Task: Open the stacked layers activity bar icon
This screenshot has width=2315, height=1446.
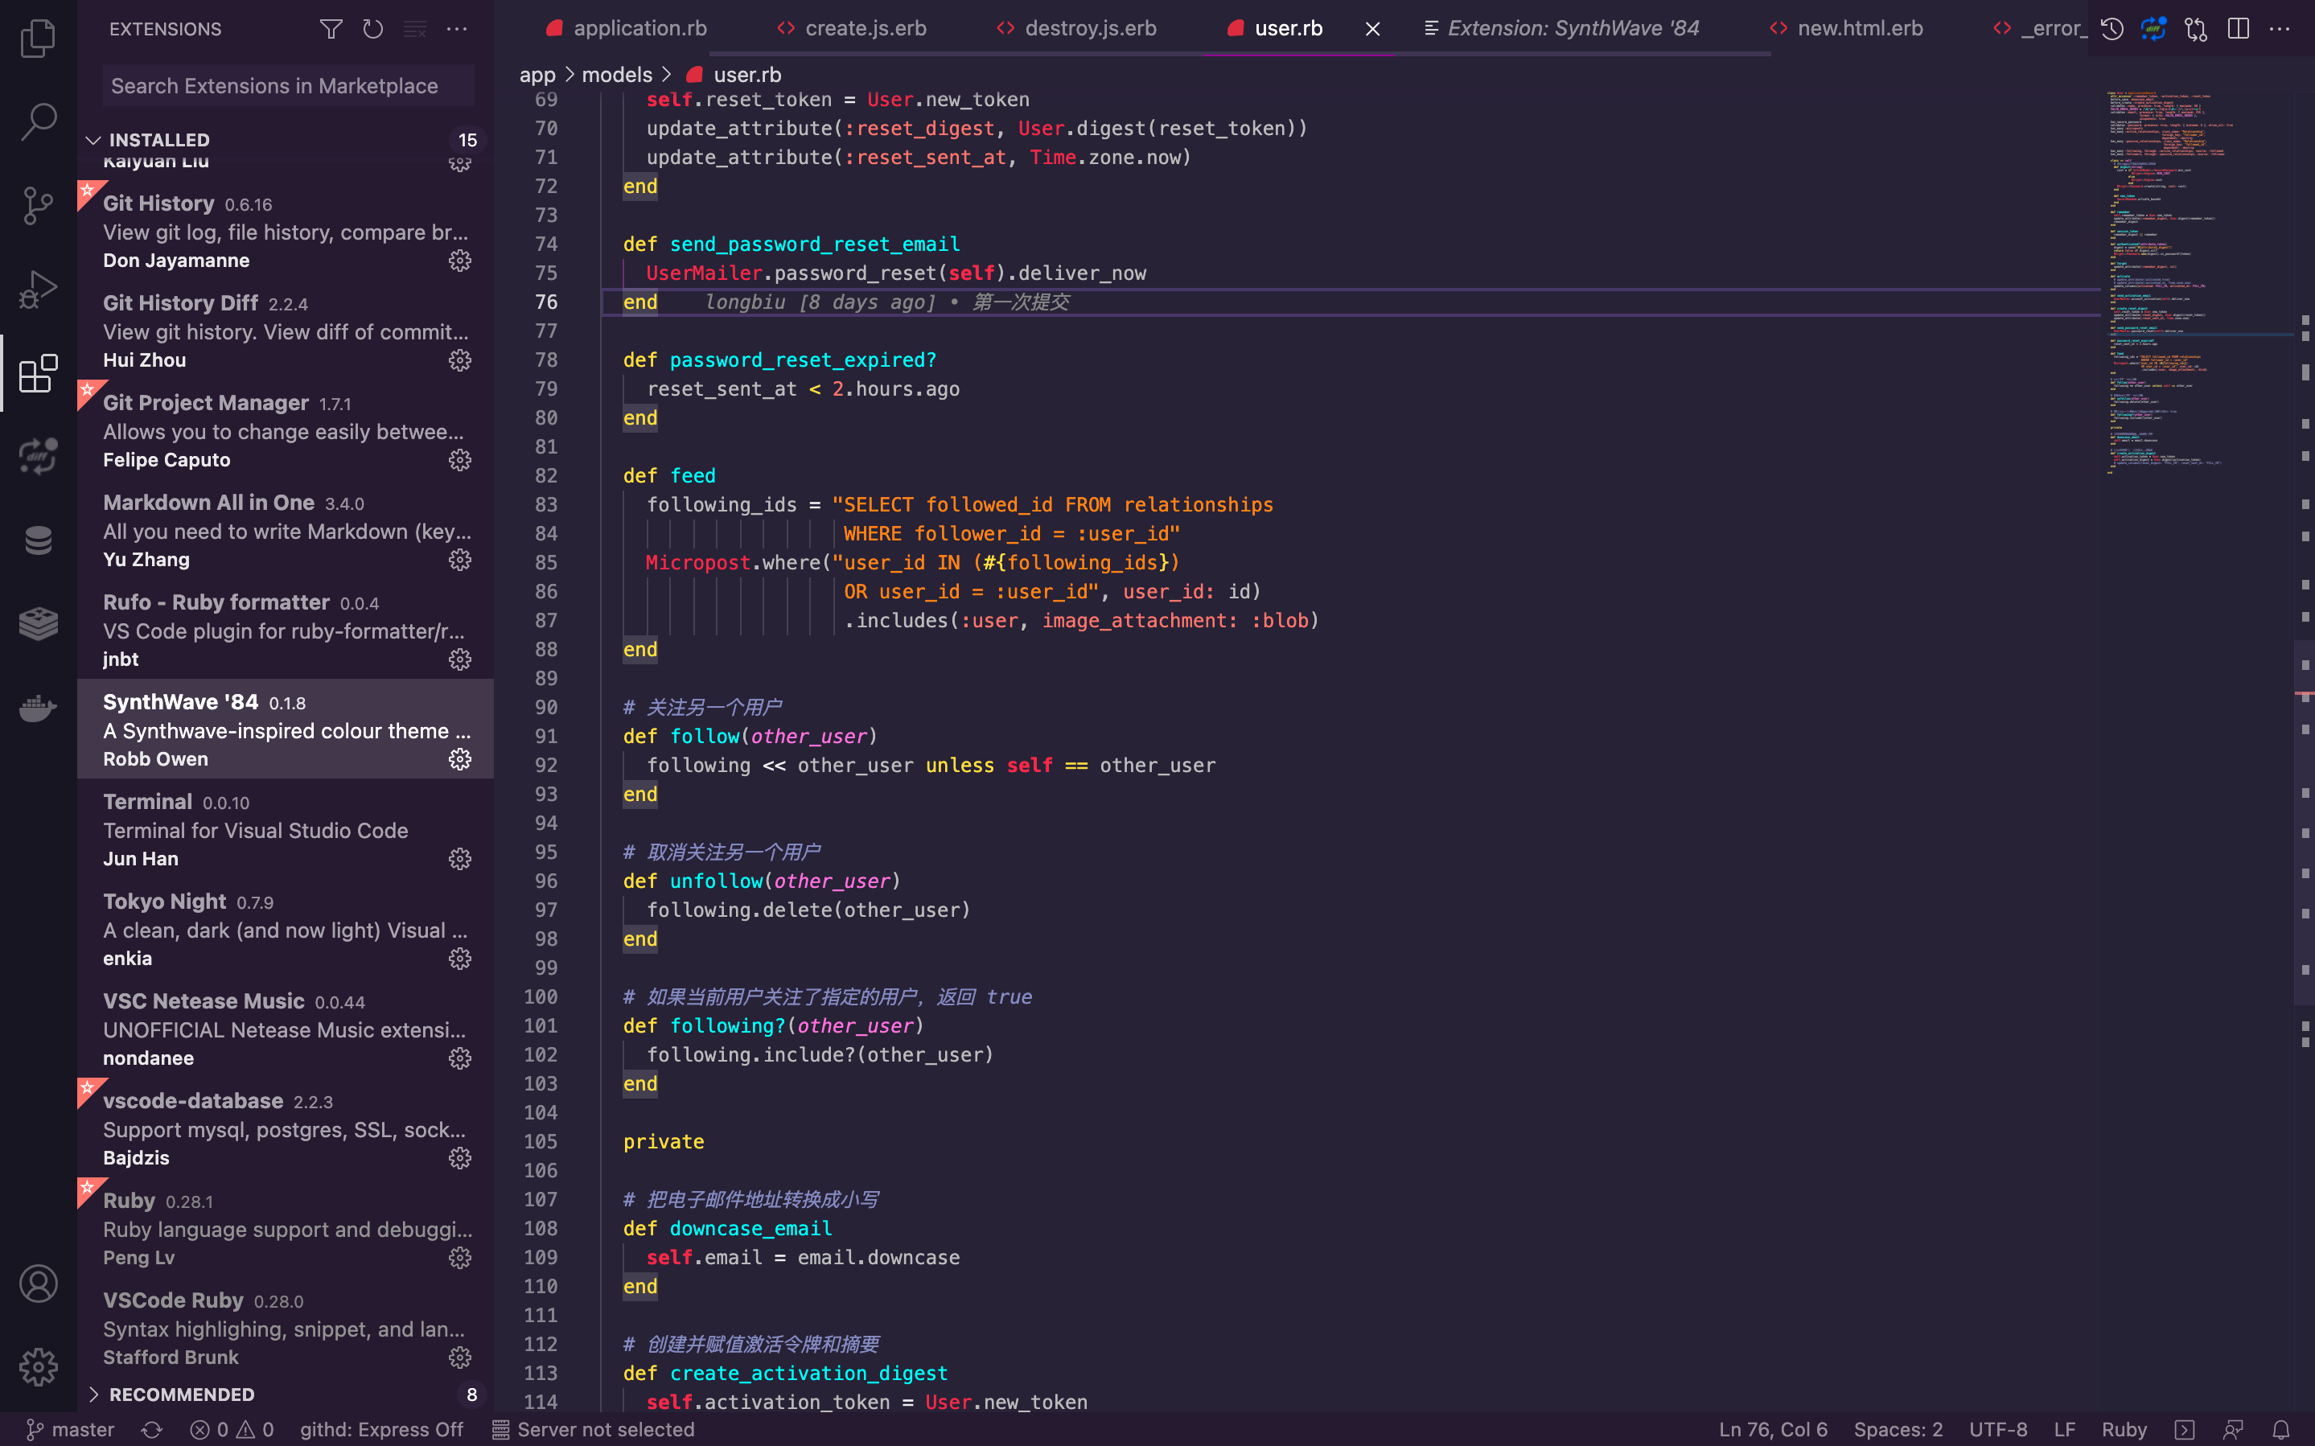Action: click(x=39, y=623)
